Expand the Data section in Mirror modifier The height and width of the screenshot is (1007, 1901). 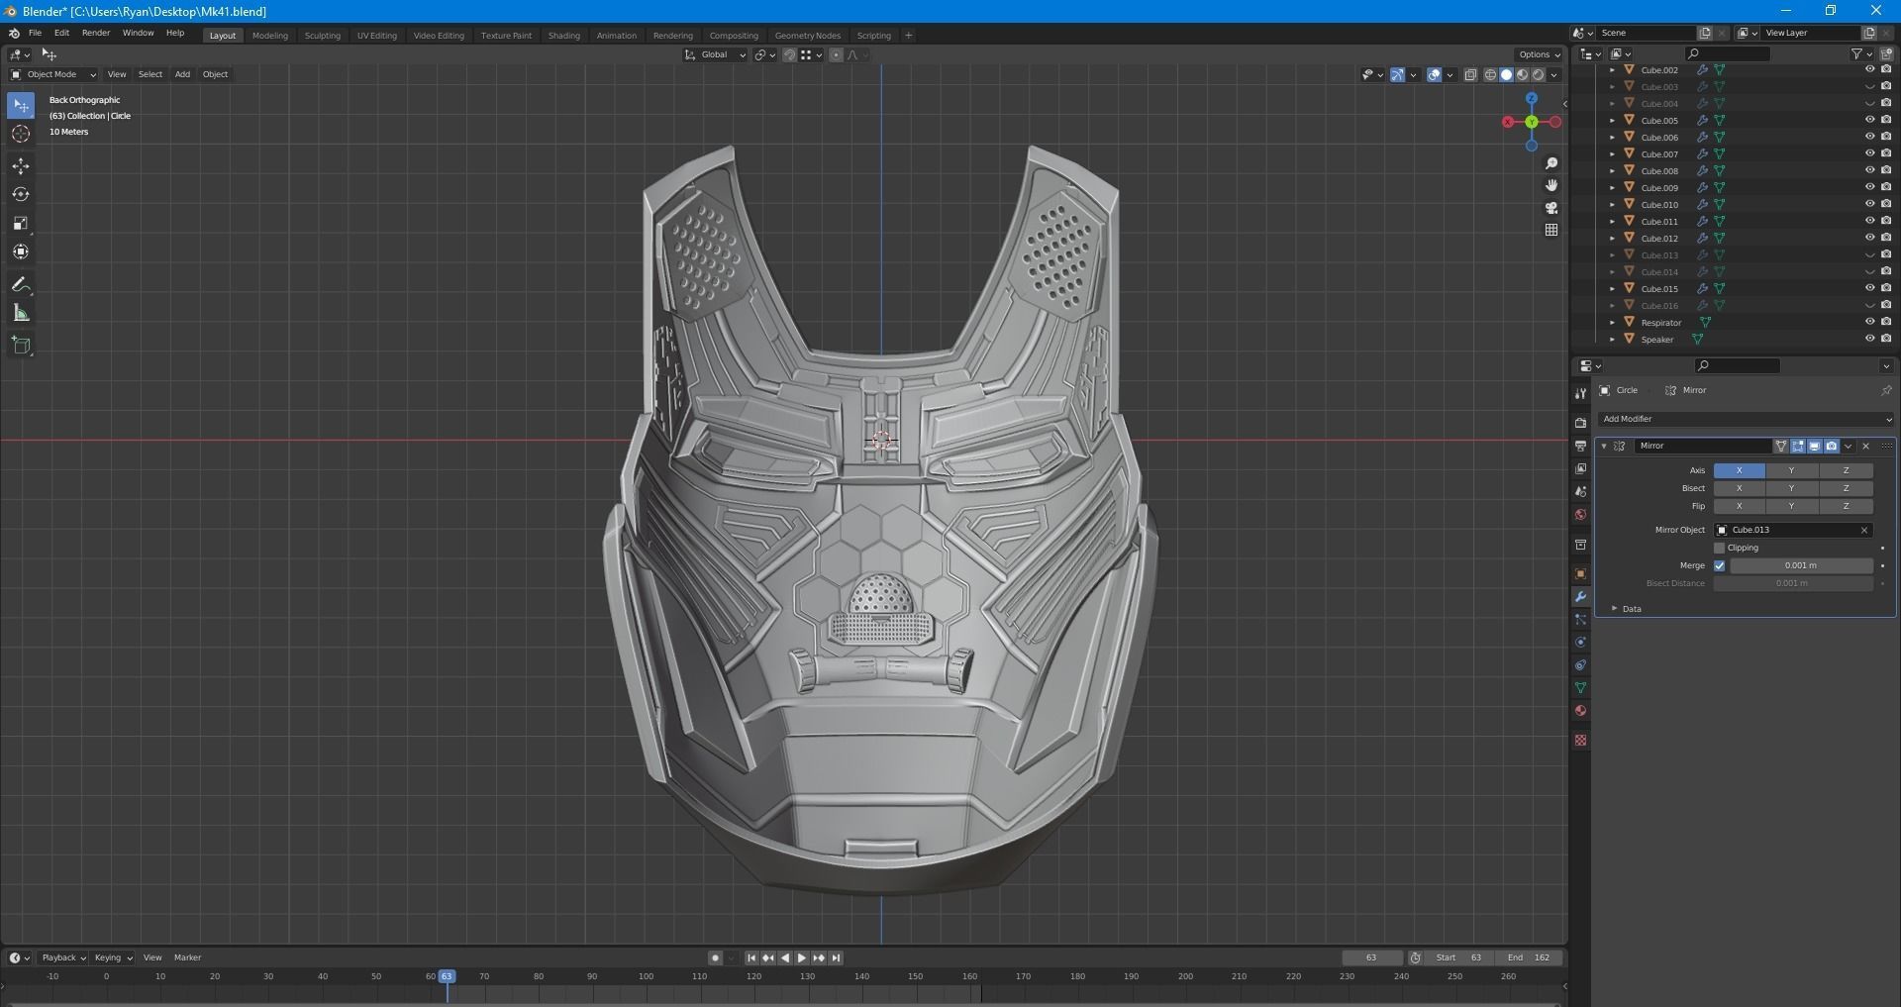1625,609
